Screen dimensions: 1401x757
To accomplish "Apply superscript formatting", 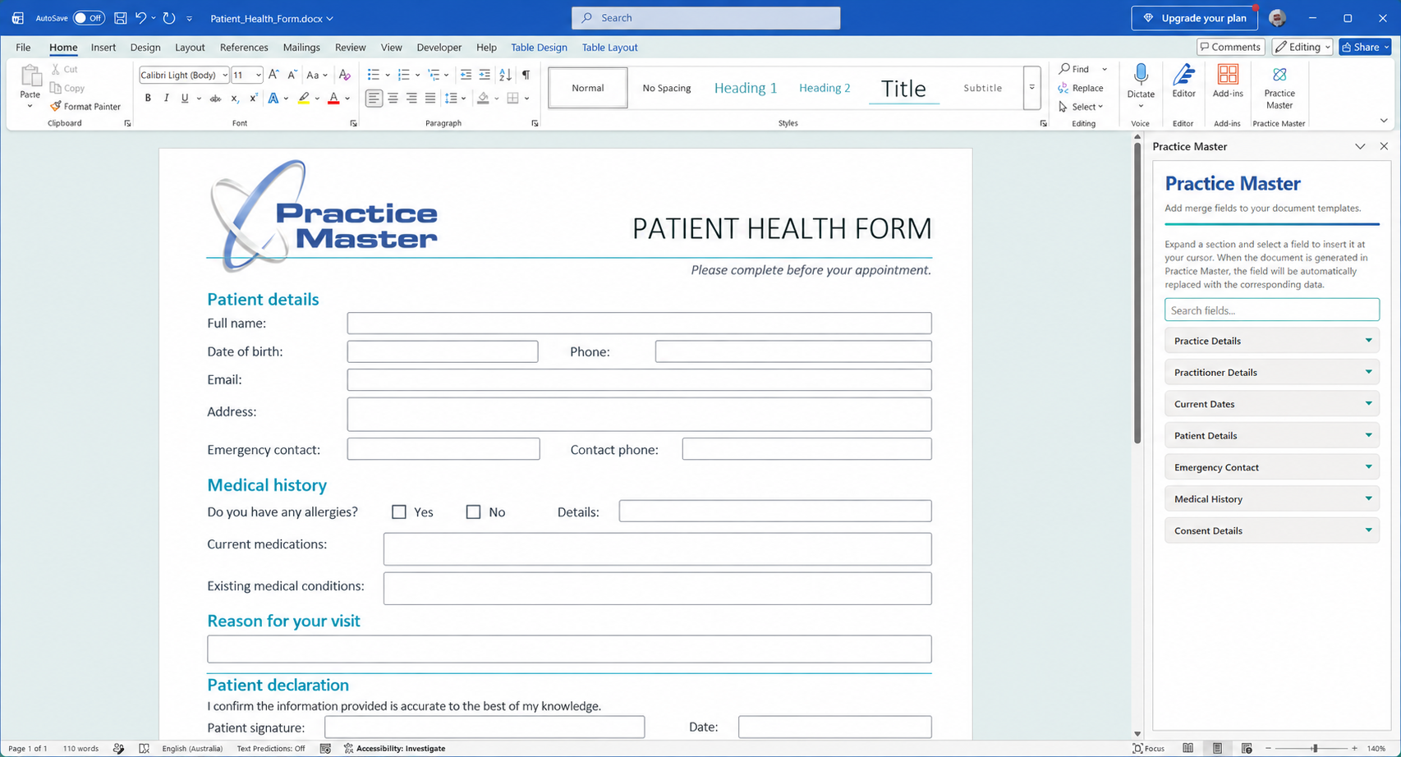I will coord(253,99).
